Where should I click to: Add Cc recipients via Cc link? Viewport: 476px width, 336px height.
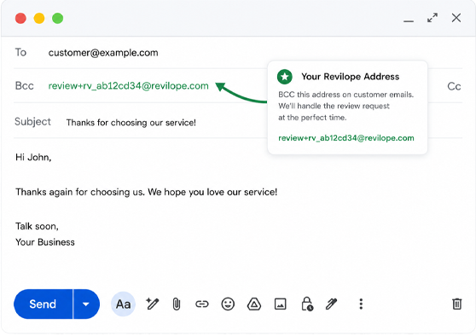point(454,86)
